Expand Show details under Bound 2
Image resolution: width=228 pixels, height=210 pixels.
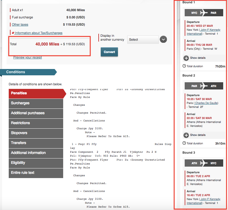point(198,135)
